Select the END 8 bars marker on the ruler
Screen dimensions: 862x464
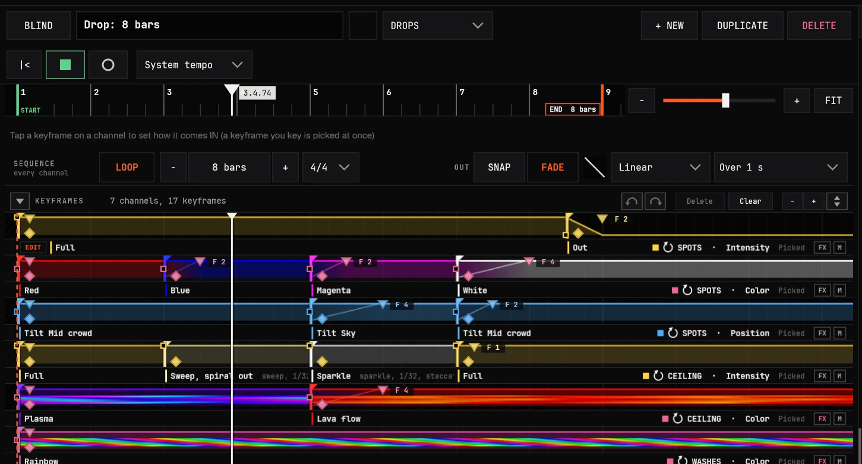573,109
